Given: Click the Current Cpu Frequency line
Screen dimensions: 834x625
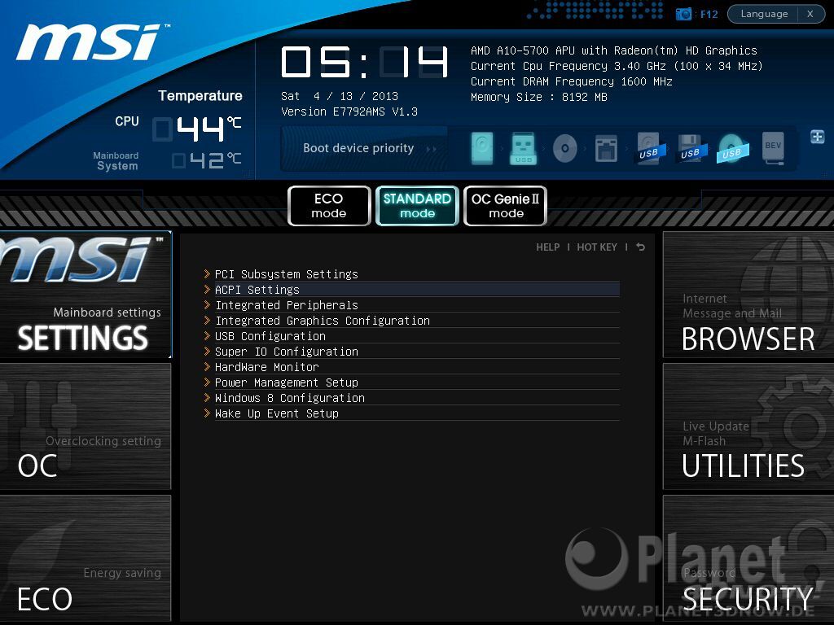Looking at the screenshot, I should click(617, 66).
